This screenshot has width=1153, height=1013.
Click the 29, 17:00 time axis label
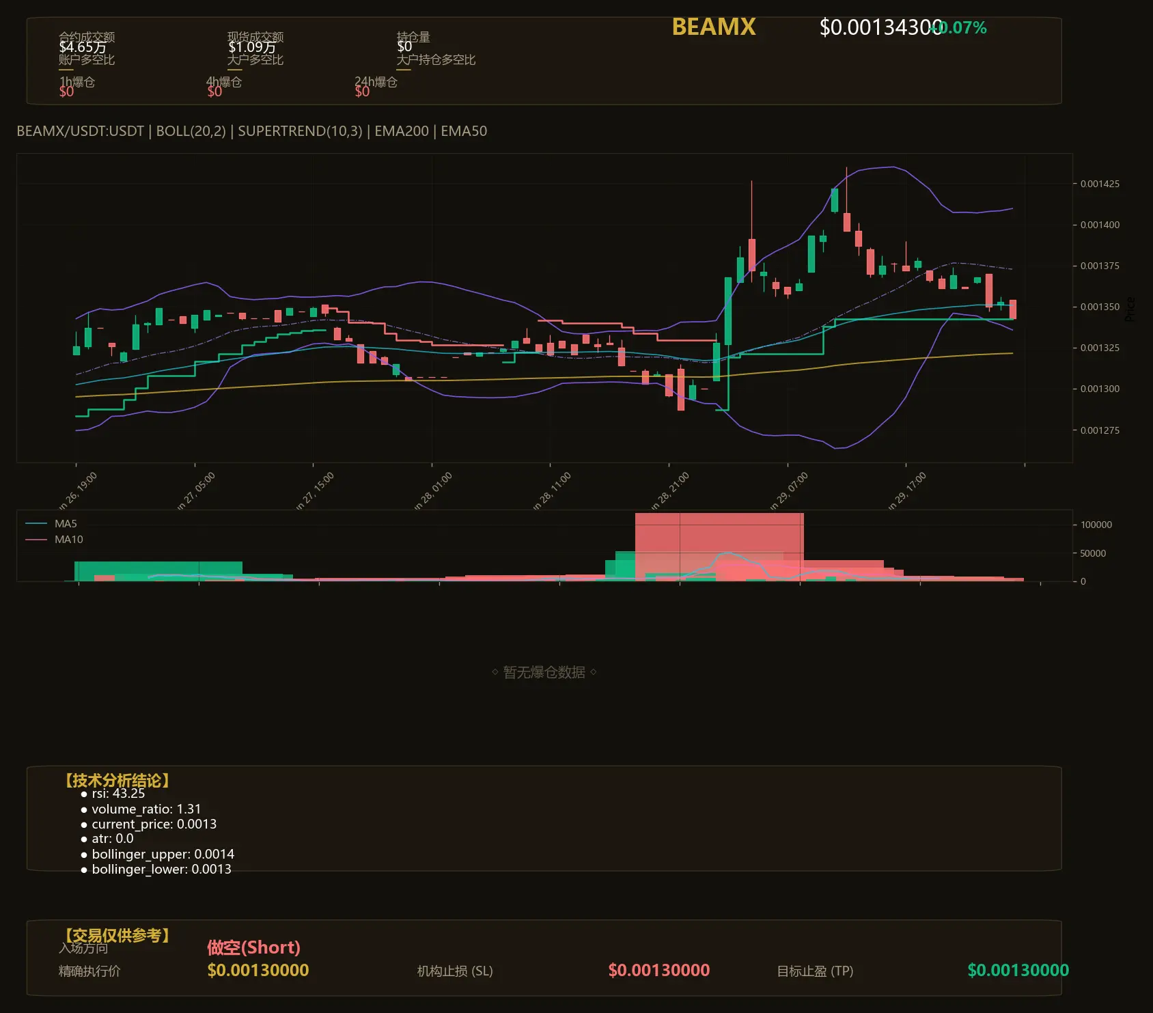coord(907,490)
